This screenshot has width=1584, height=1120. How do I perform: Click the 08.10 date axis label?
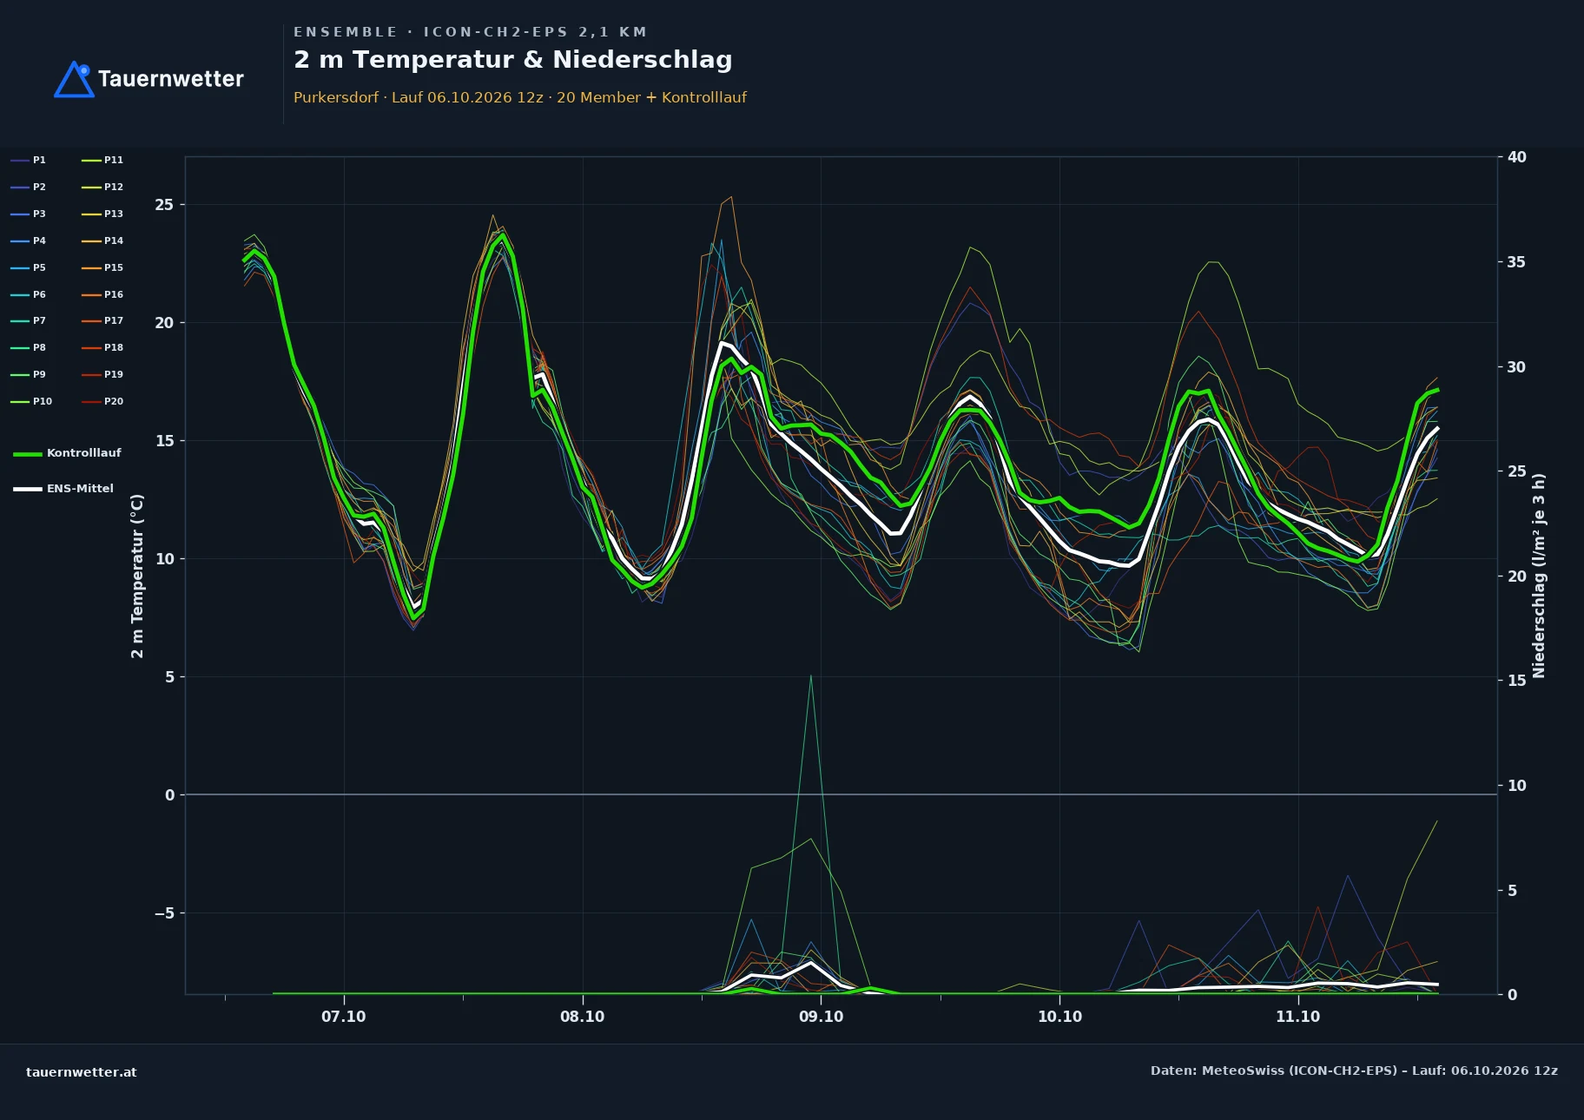583,1017
